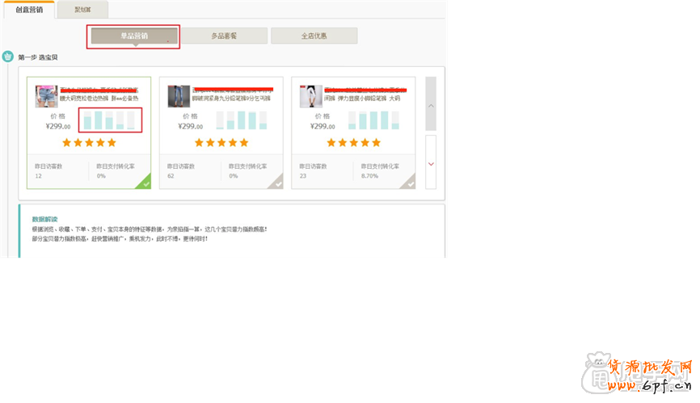
Task: Click the star rating on the white capri pants card
Action: [x=353, y=143]
